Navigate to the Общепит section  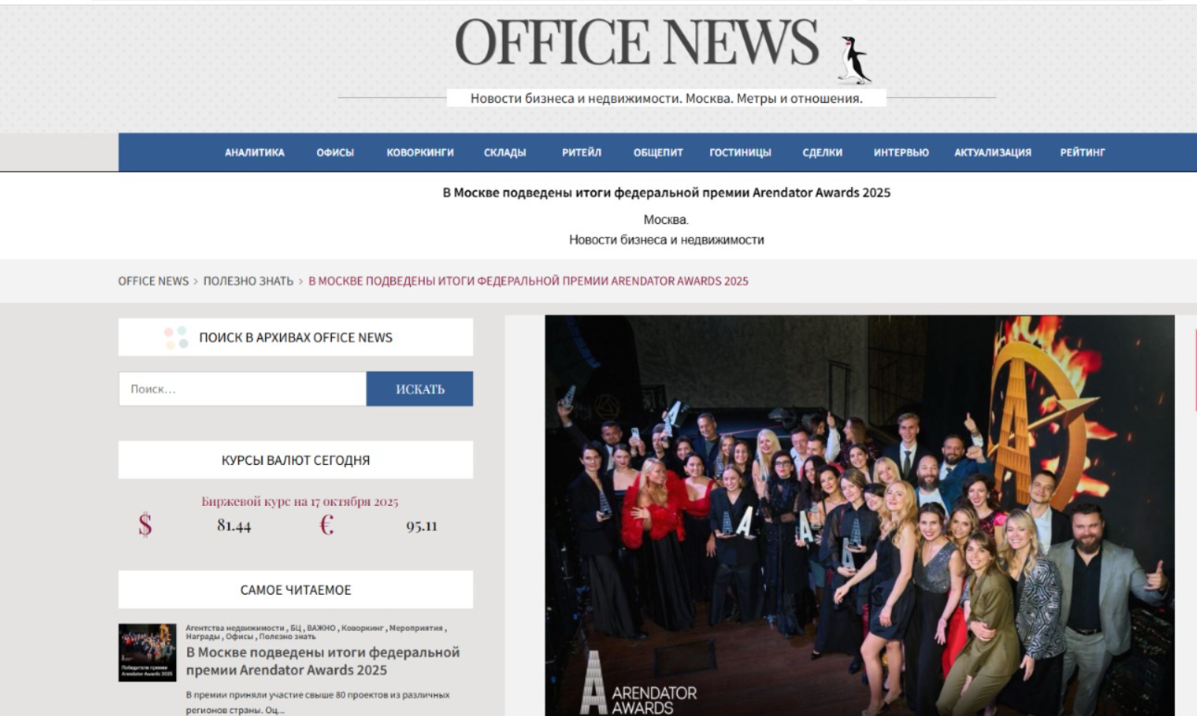[x=658, y=153]
